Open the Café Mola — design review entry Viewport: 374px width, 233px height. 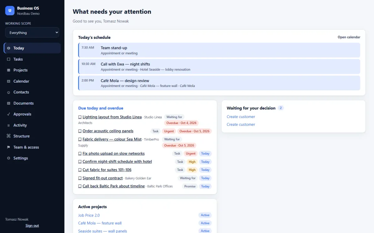point(219,83)
